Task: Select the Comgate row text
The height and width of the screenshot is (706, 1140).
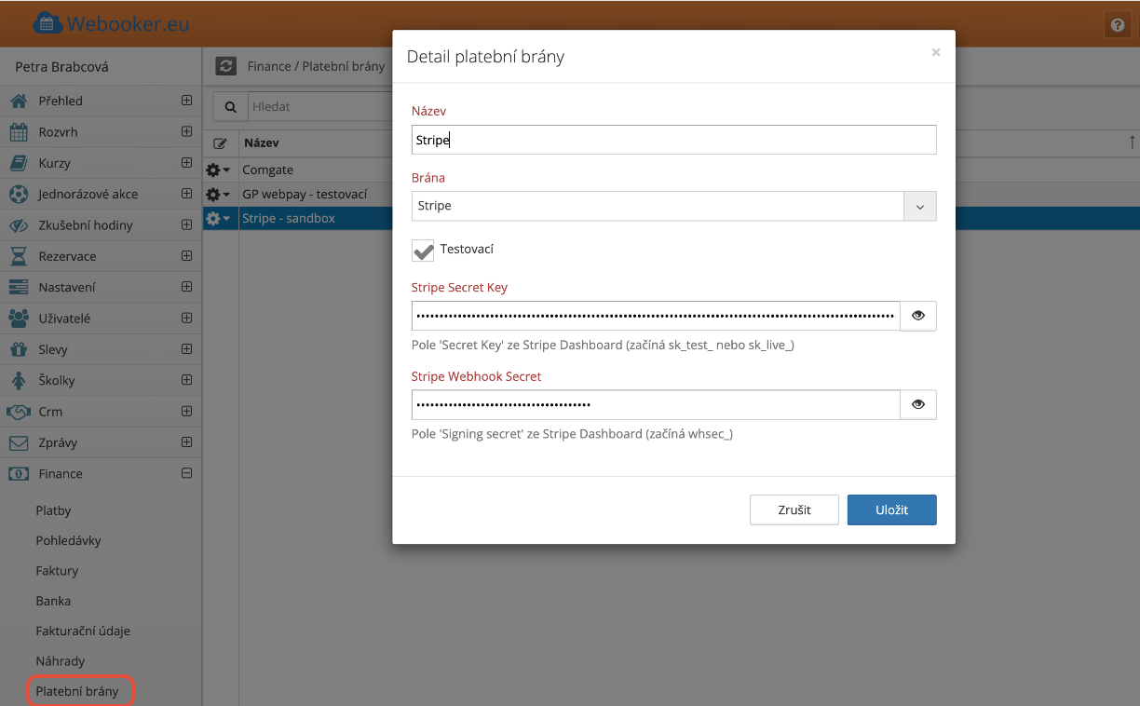Action: pyautogui.click(x=267, y=170)
